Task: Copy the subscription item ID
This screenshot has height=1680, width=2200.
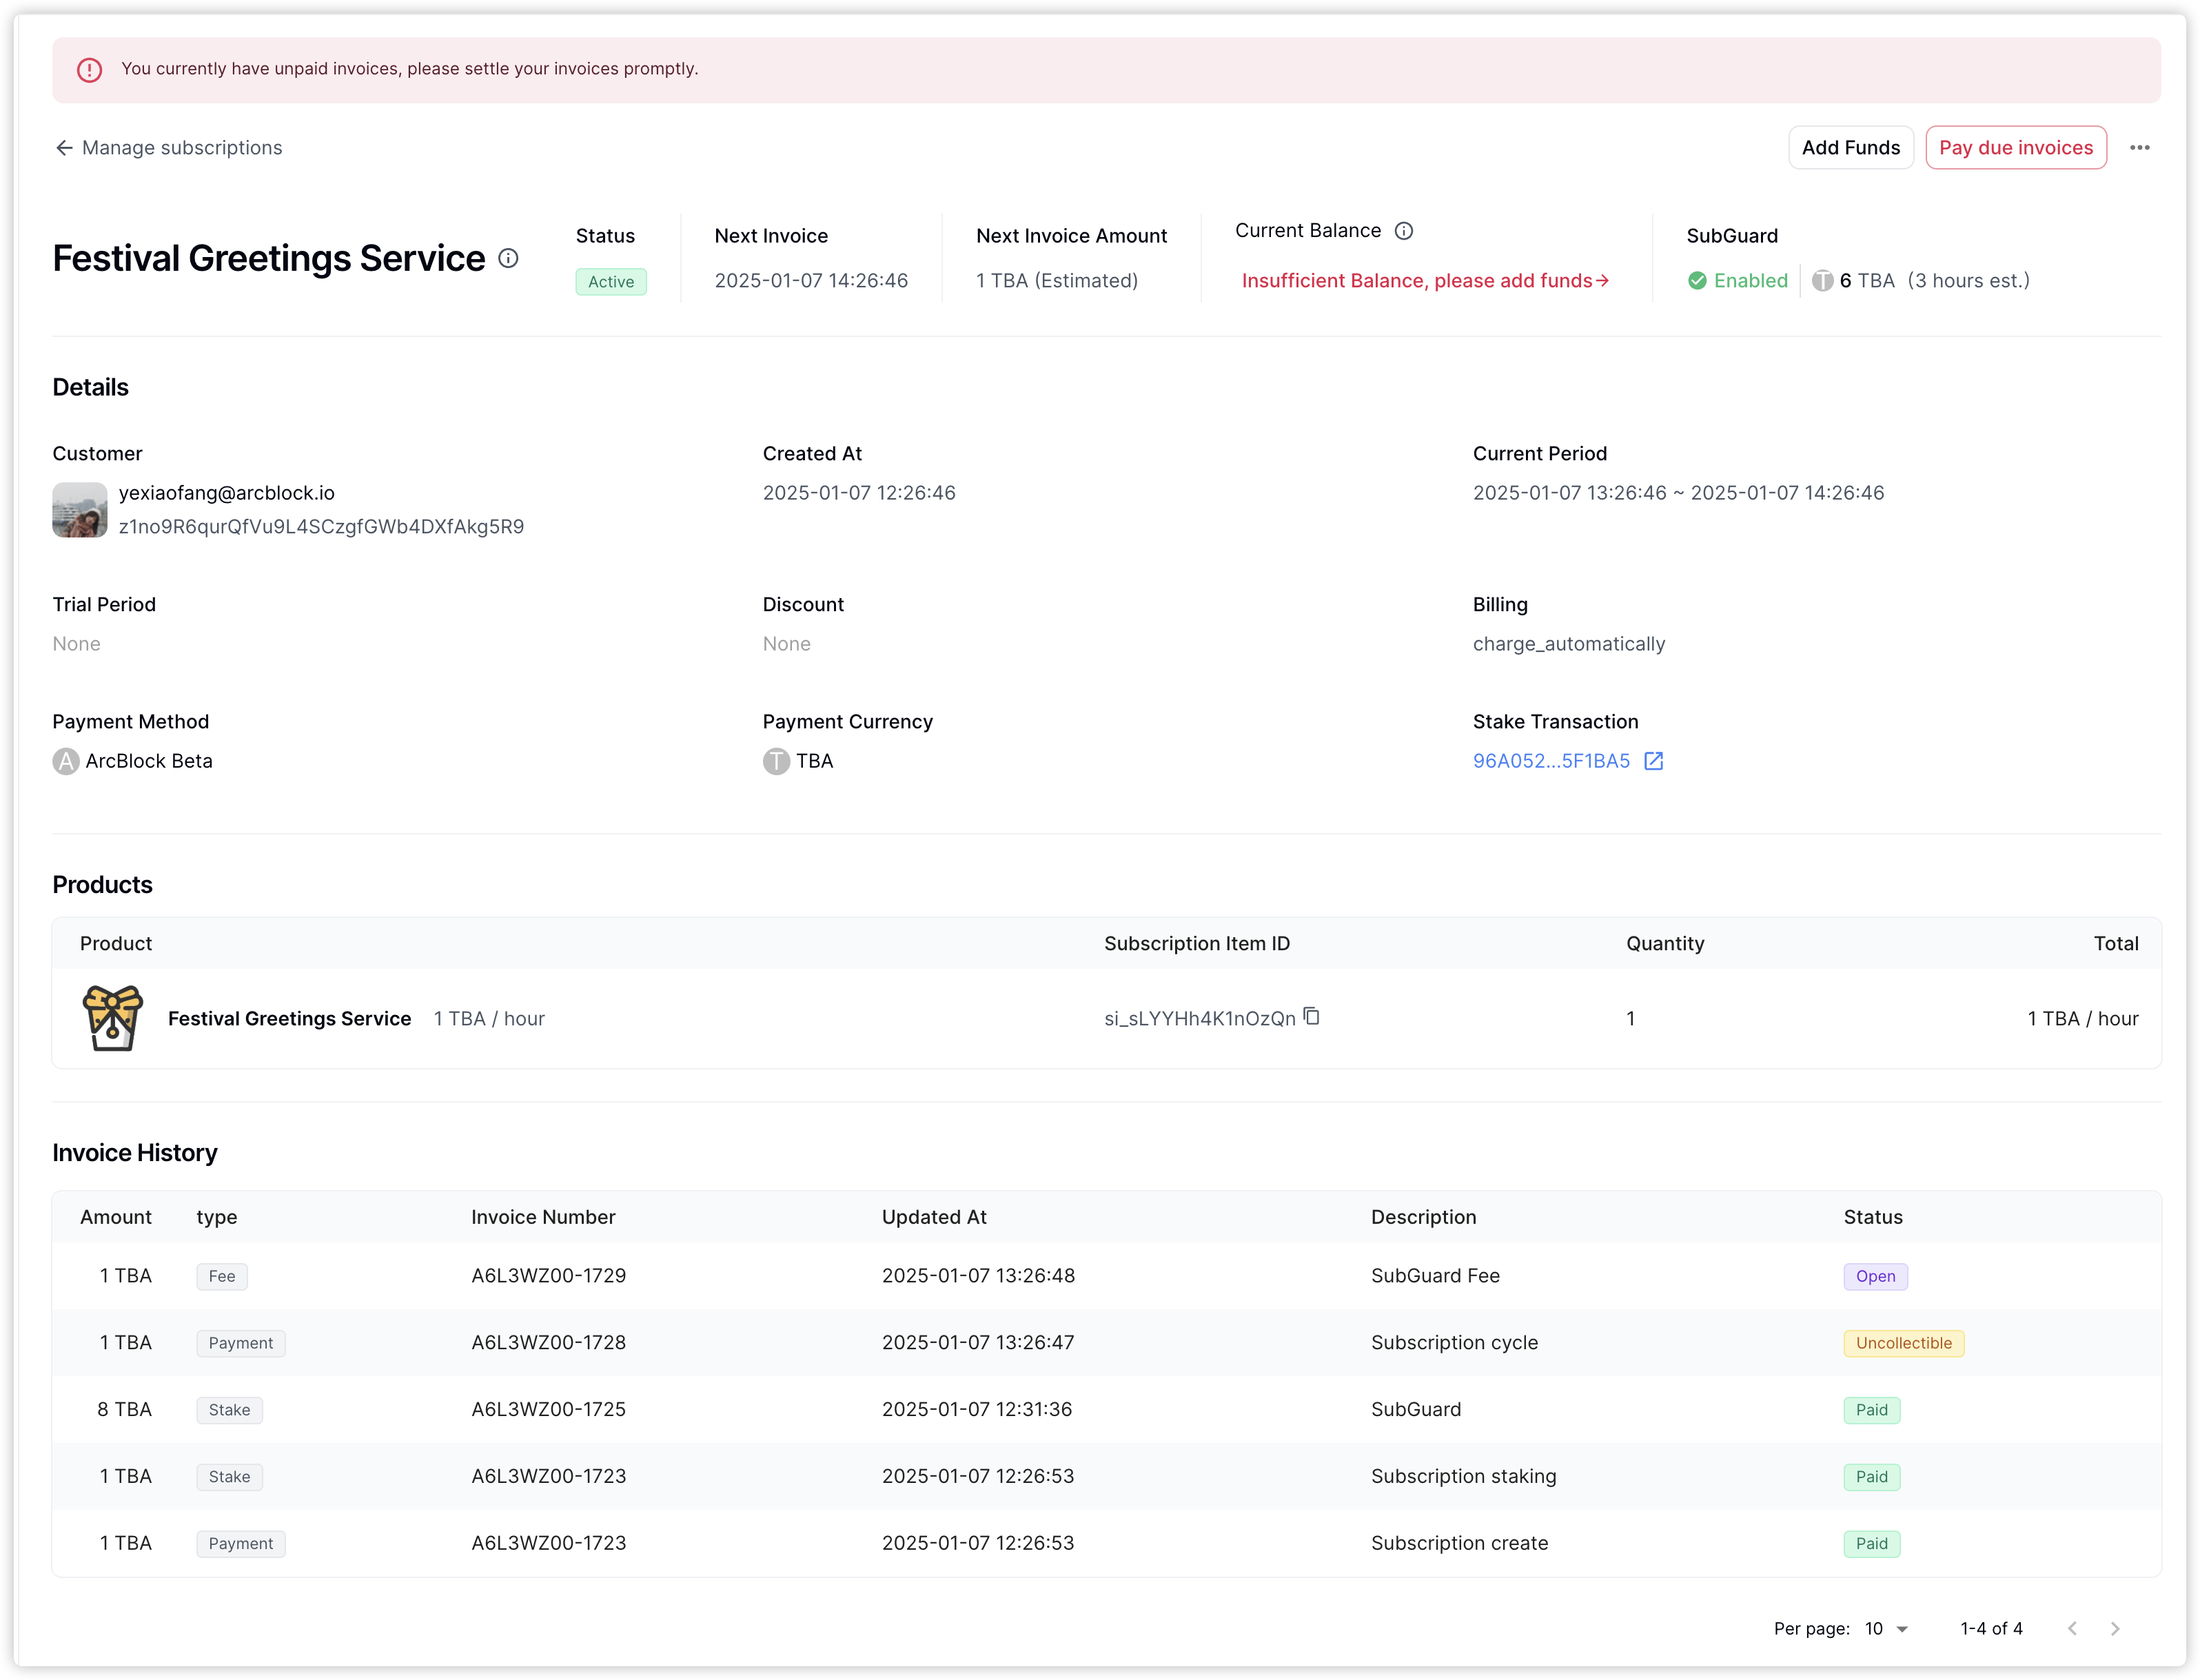Action: (1311, 1017)
